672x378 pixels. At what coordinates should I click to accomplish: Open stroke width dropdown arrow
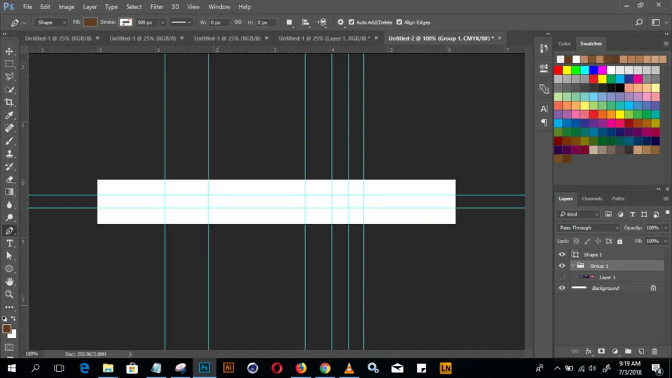point(162,22)
